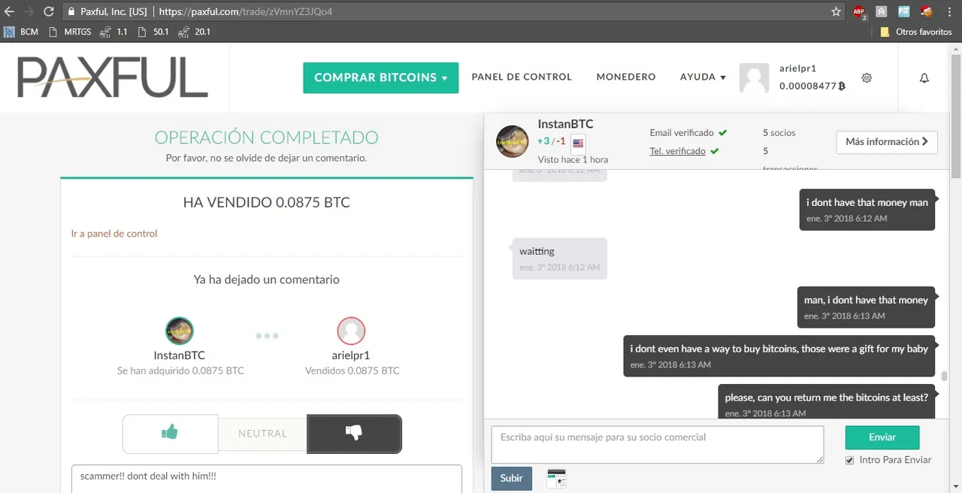Click the 0.00008477 balance text
Viewport: 962px width, 493px height.
(812, 86)
